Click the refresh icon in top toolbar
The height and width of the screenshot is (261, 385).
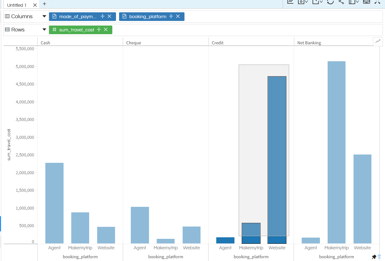pyautogui.click(x=330, y=2)
